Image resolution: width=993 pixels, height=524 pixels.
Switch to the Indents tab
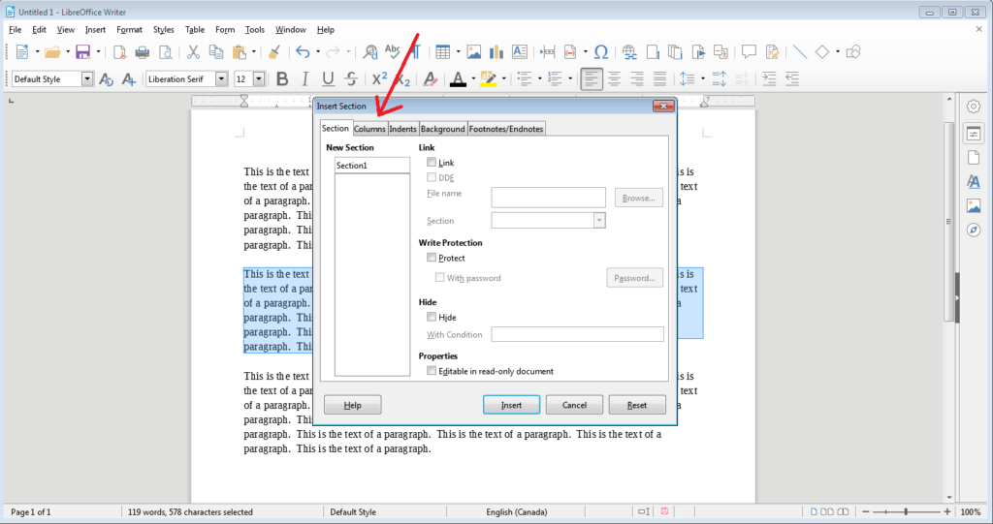click(x=402, y=129)
